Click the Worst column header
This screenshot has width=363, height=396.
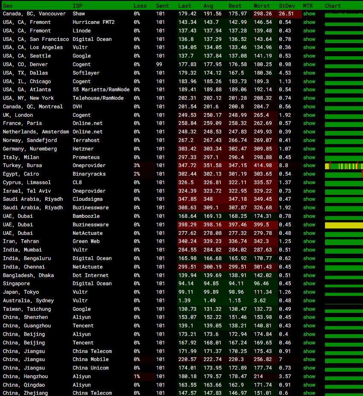tap(262, 6)
